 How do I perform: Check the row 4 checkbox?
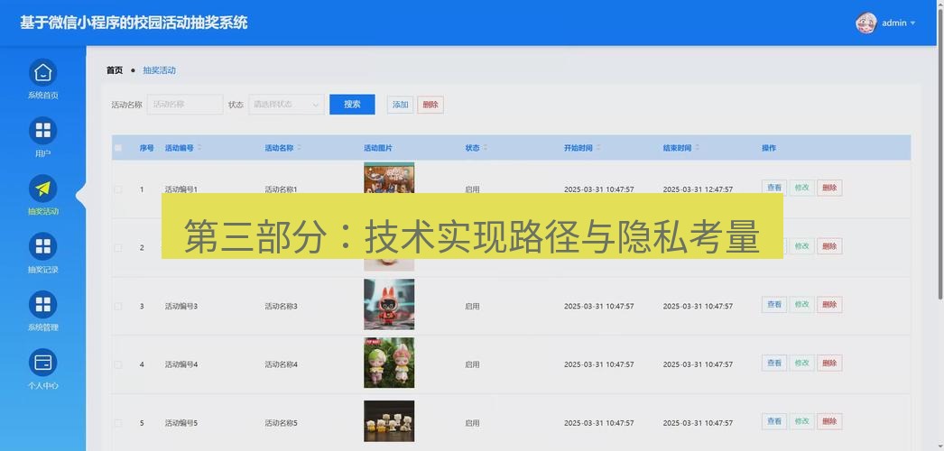[118, 364]
